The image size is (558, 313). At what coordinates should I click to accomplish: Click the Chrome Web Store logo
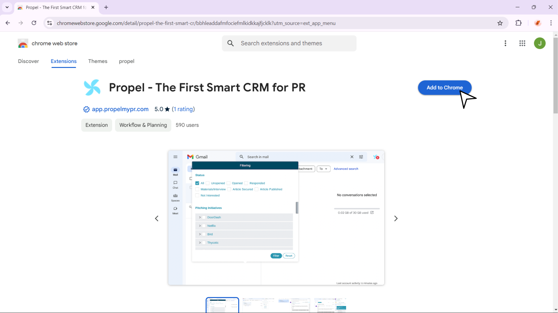[x=23, y=43]
